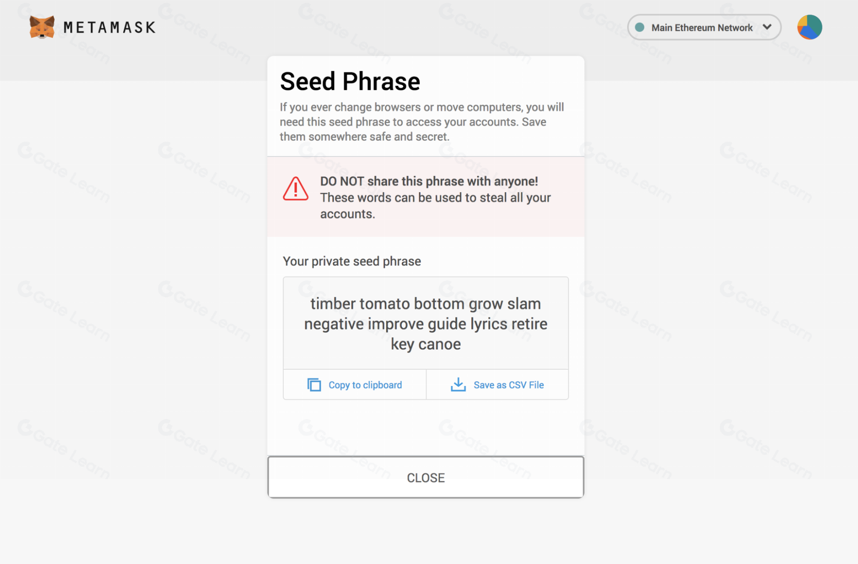Click the Your private seed phrase label
Image resolution: width=858 pixels, height=564 pixels.
click(352, 261)
